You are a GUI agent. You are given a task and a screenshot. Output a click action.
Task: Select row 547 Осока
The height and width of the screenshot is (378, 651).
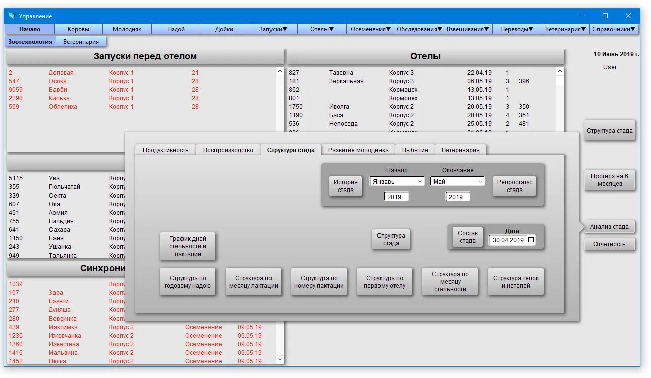tap(141, 81)
